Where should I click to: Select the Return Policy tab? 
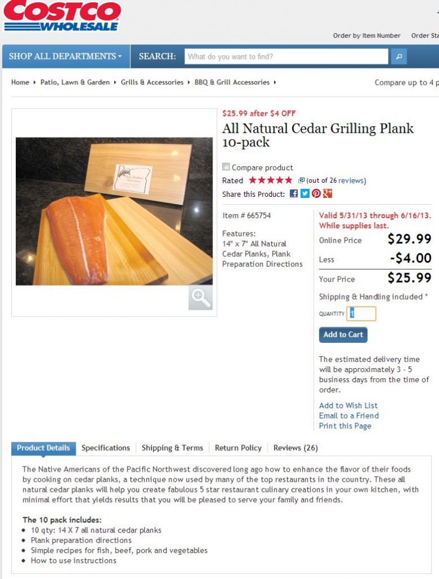coord(238,448)
